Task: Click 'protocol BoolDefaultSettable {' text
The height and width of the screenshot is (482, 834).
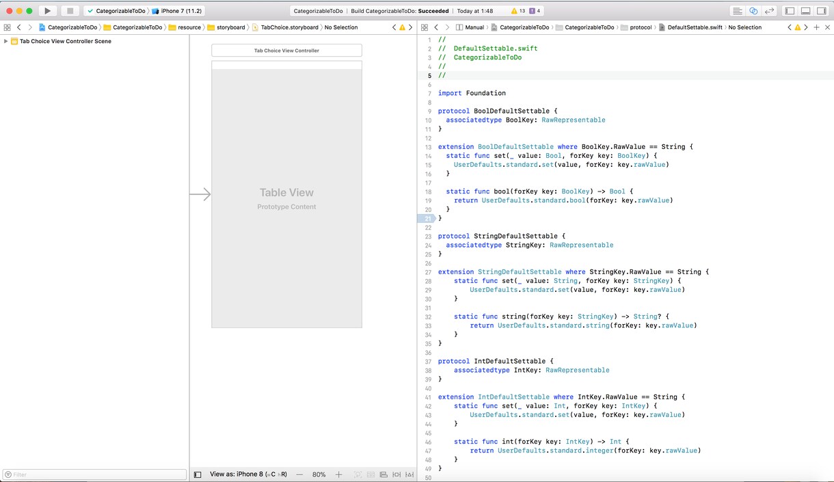Action: tap(498, 111)
